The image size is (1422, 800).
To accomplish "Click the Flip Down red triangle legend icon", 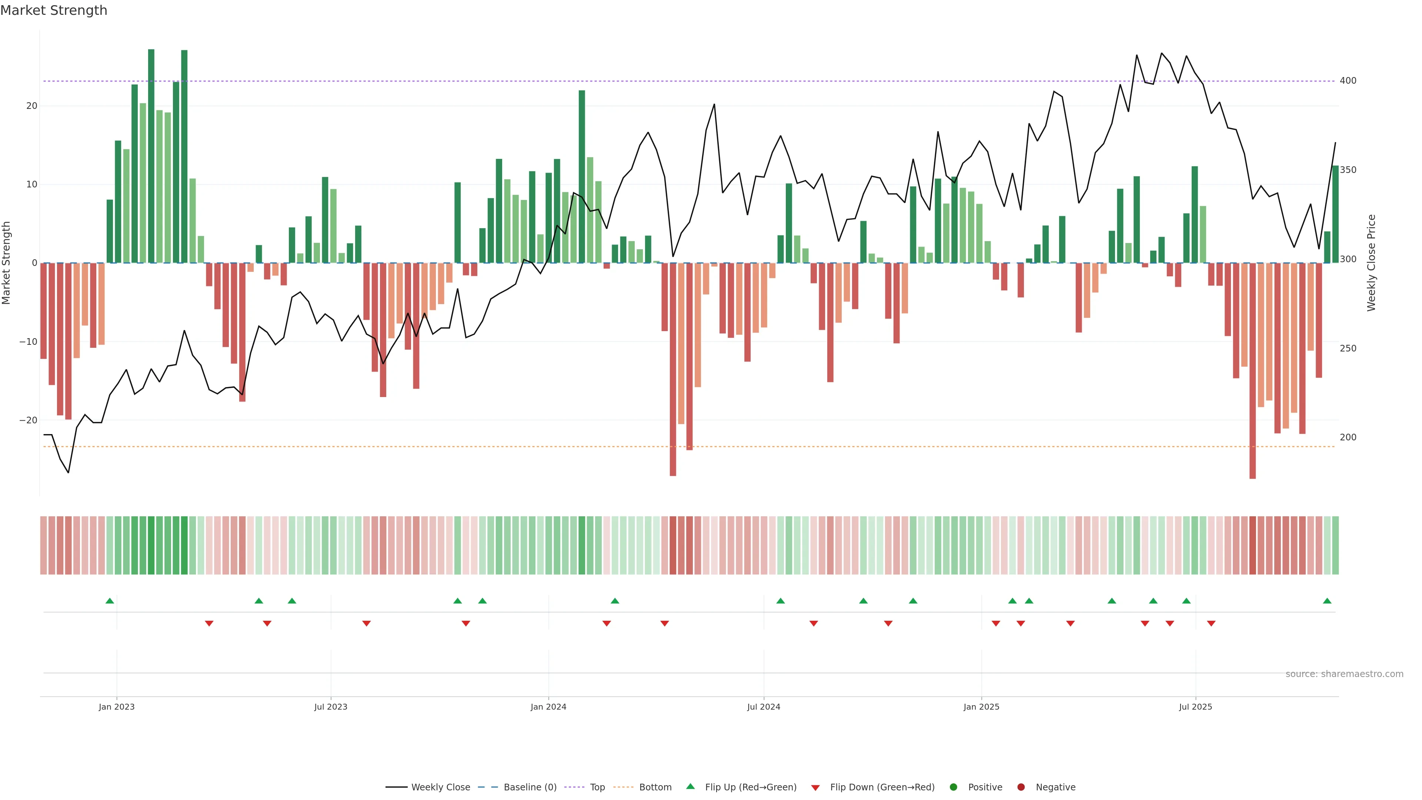I will [x=815, y=787].
